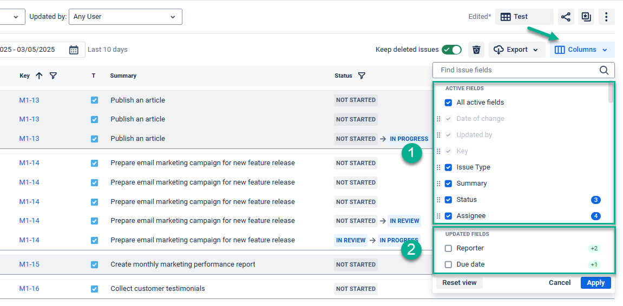623x306 pixels.
Task: Expand the Export dropdown
Action: (515, 50)
